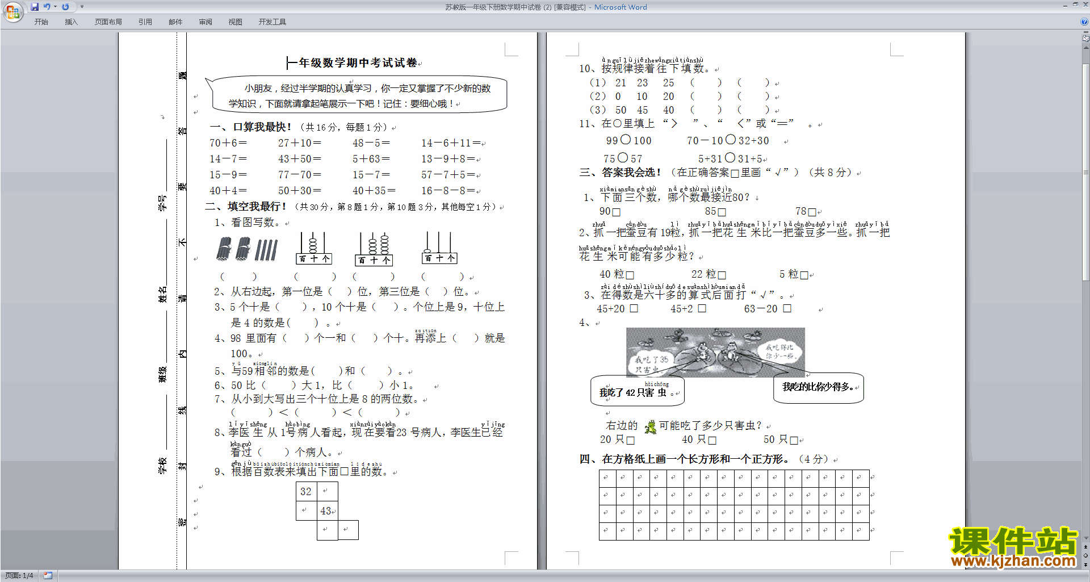Viewport: 1090px width, 582px height.
Task: Switch to the 页面布局 tab
Action: point(108,22)
